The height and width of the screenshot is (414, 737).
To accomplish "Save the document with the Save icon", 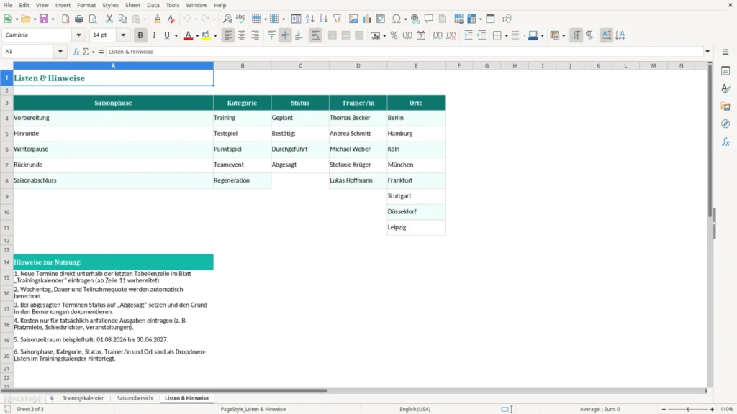I will click(44, 19).
